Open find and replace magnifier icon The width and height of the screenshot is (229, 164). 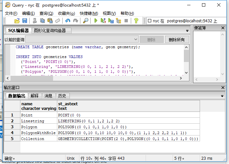click(86, 21)
